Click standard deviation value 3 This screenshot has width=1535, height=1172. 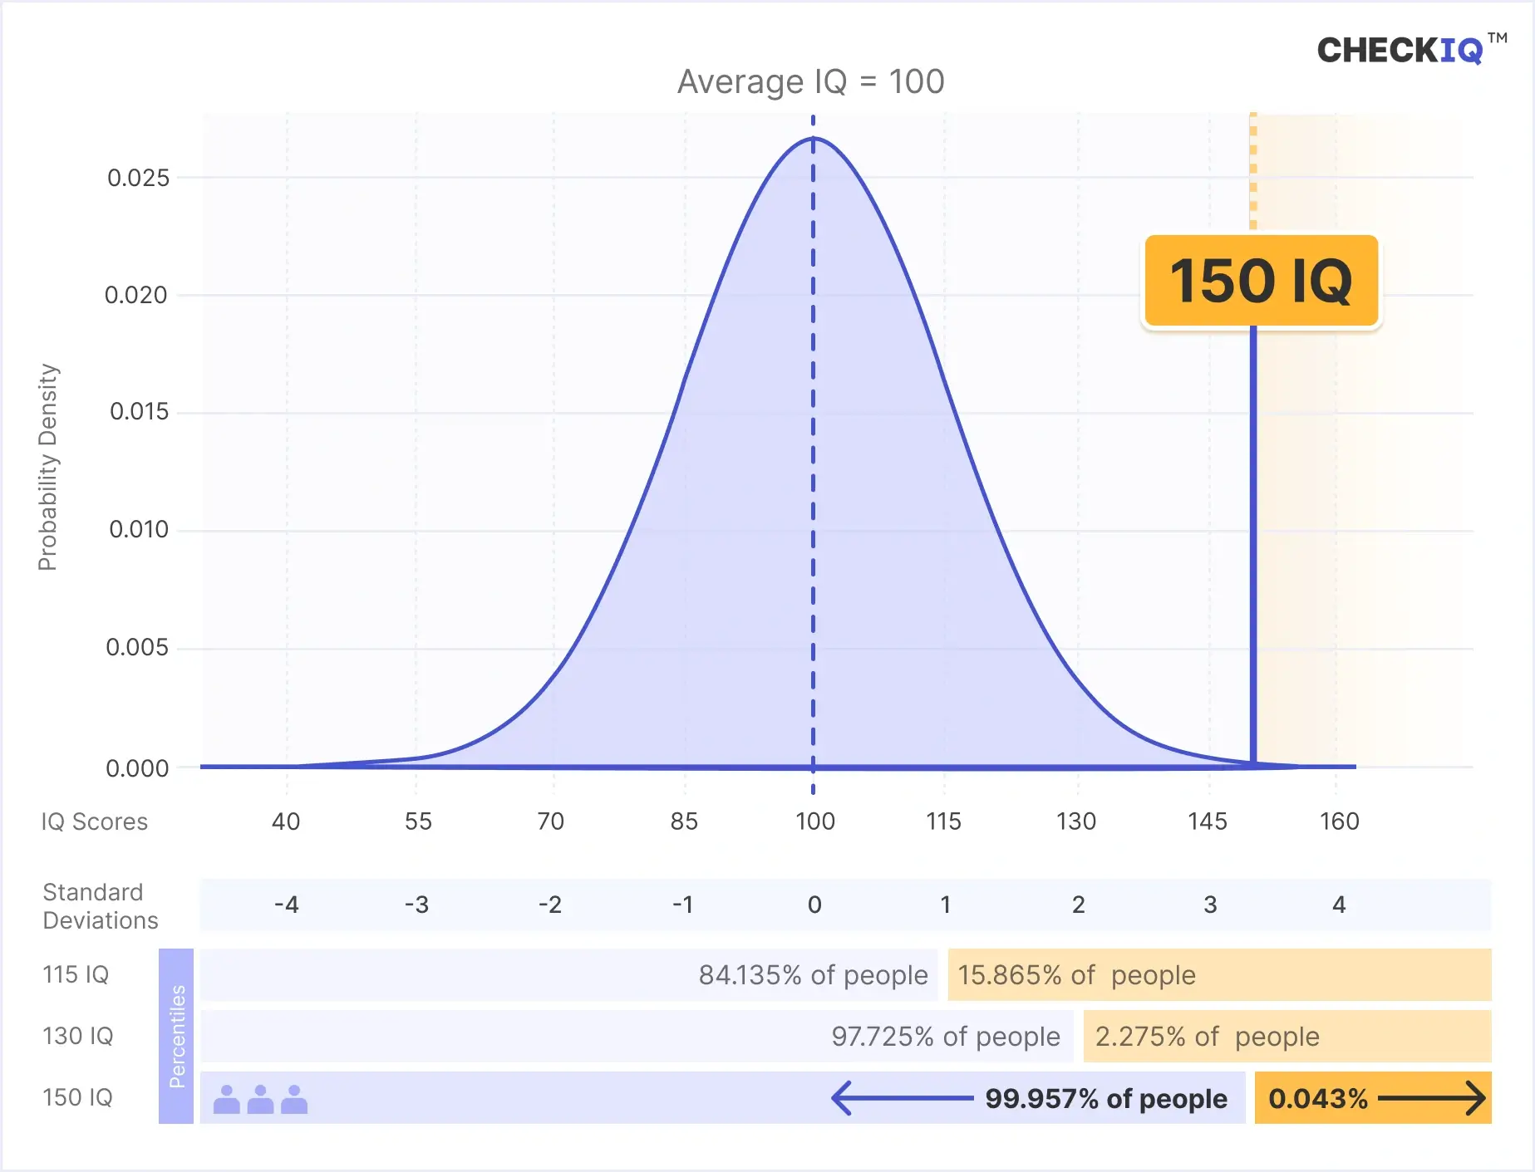[x=1211, y=905]
